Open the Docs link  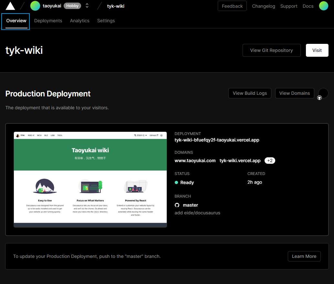(x=308, y=6)
